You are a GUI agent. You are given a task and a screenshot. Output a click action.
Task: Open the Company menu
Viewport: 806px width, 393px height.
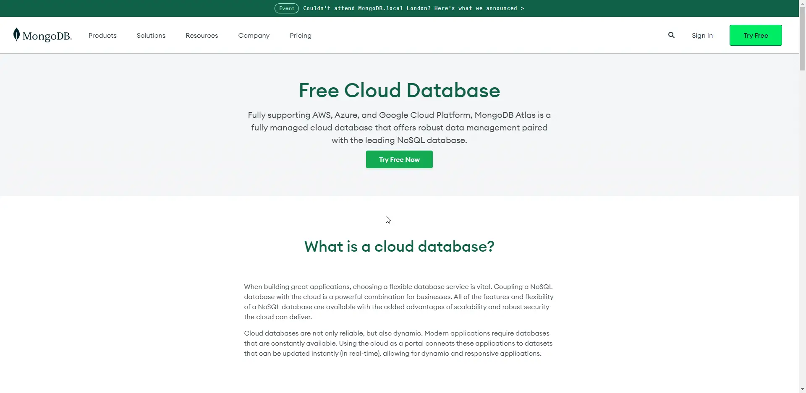[254, 36]
